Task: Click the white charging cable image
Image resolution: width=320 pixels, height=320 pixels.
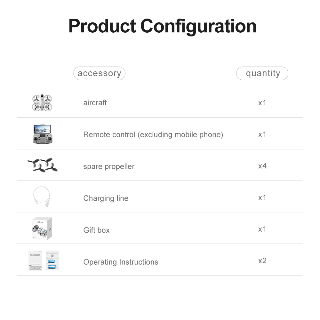Action: pyautogui.click(x=42, y=197)
